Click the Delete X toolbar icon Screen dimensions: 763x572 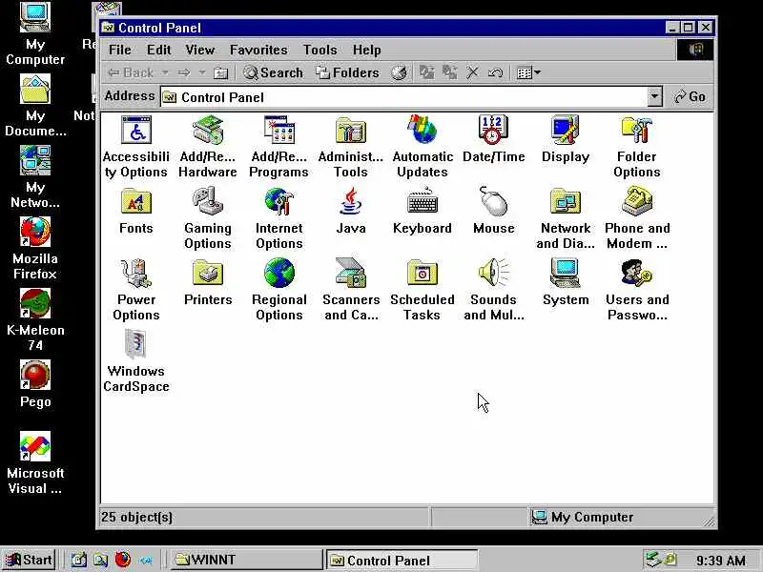472,73
